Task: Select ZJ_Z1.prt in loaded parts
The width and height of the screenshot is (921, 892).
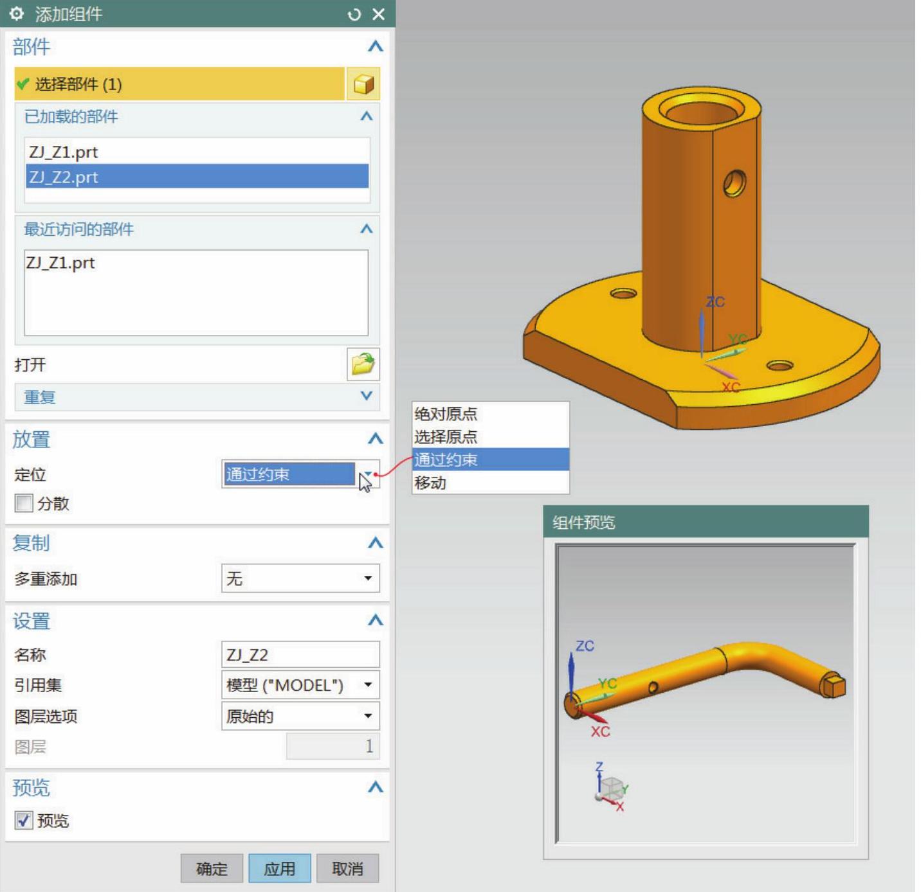Action: 197,152
